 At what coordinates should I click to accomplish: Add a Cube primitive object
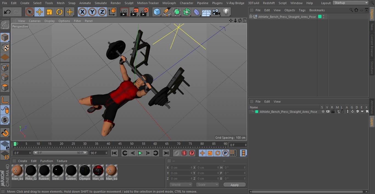(157, 12)
